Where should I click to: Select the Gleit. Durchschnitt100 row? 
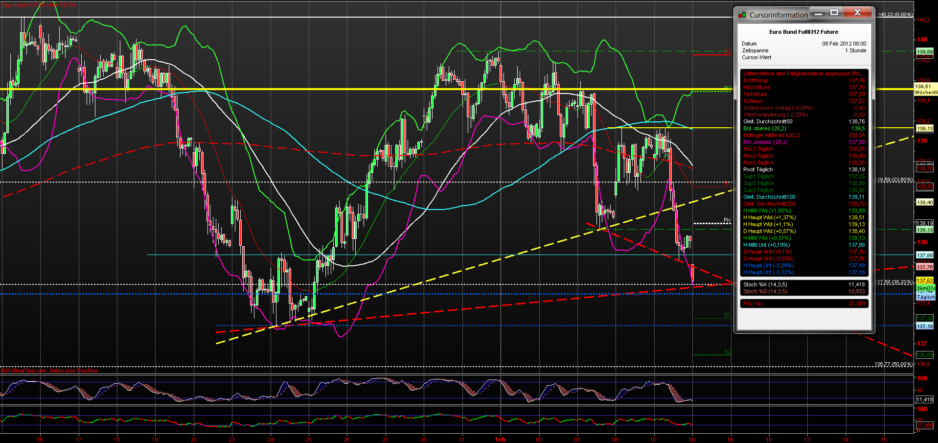click(803, 197)
